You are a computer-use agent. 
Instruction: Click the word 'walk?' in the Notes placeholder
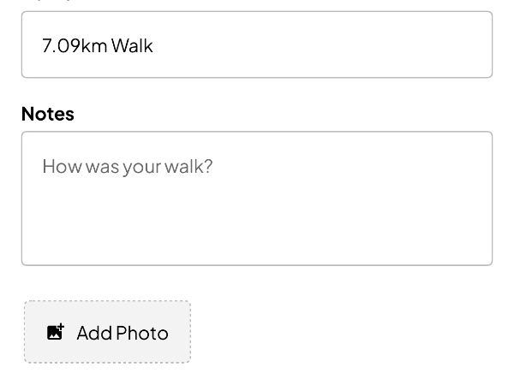pyautogui.click(x=188, y=166)
